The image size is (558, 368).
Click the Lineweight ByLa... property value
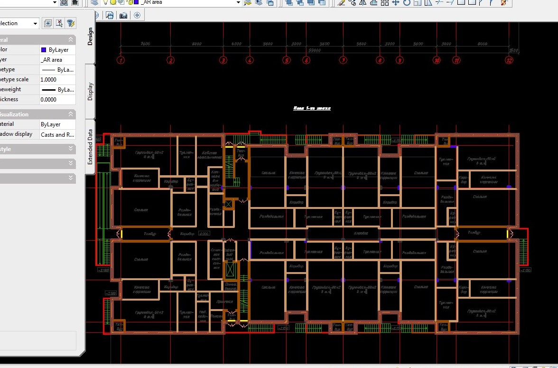pyautogui.click(x=58, y=90)
